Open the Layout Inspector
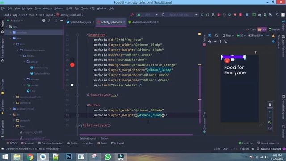Viewport: 286px width, 161px height. click(268, 143)
